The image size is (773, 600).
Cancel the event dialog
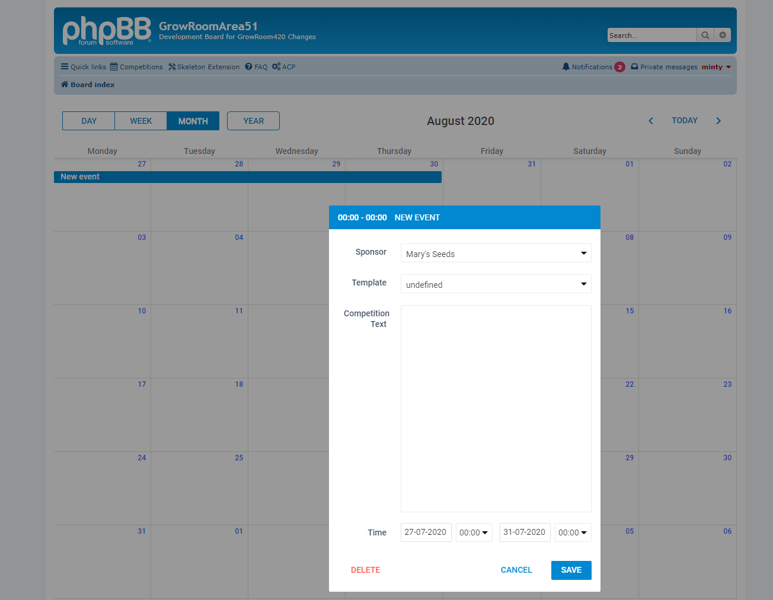pyautogui.click(x=516, y=570)
